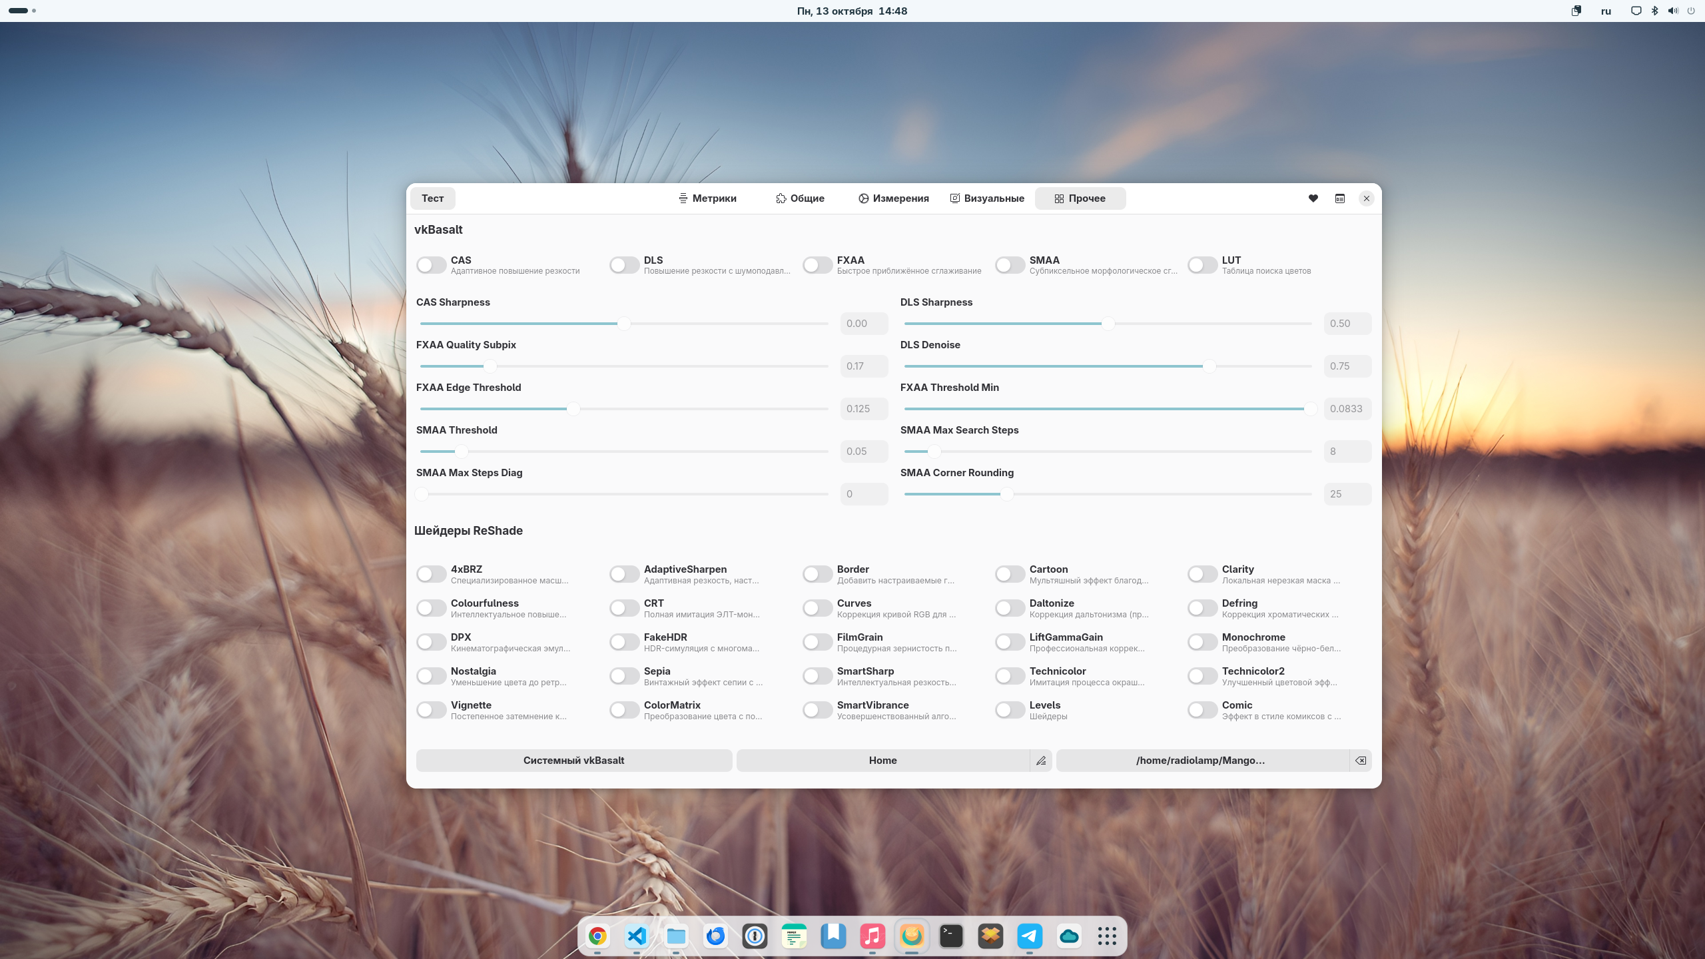Click the heart icon in header
The width and height of the screenshot is (1705, 959).
tap(1313, 198)
